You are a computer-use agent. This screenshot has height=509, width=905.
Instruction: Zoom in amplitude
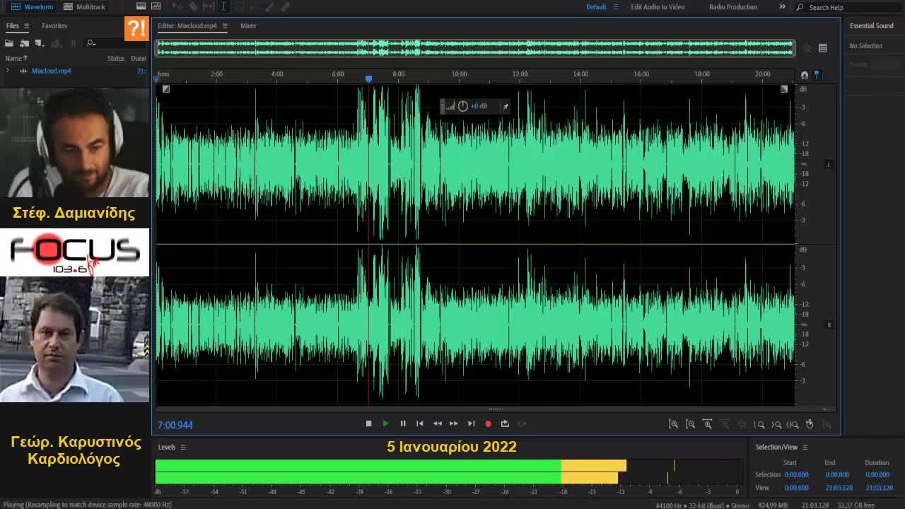click(673, 424)
